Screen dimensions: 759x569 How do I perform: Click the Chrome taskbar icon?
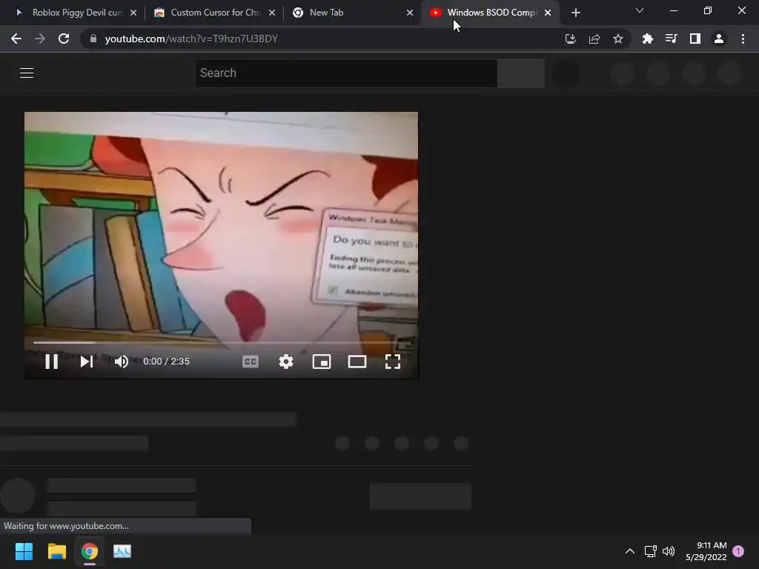[x=90, y=551]
